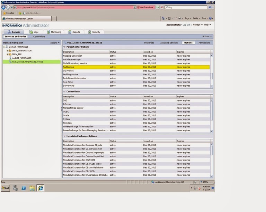This screenshot has width=266, height=212.
Task: Open the address bar history dropdown arrow
Action: pyautogui.click(x=135, y=7)
